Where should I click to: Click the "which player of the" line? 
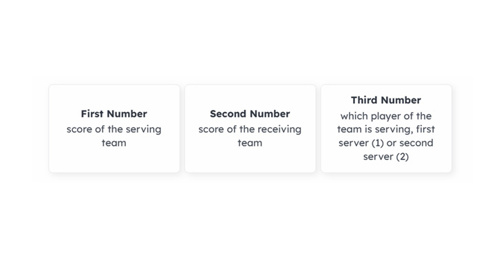386,116
